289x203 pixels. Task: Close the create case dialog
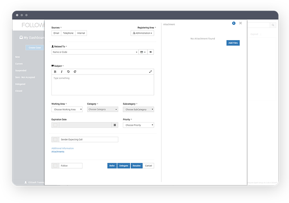point(241,23)
